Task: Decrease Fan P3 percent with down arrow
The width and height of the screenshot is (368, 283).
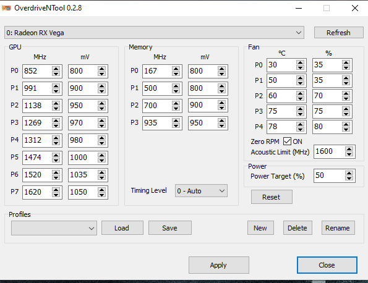Action: click(346, 114)
